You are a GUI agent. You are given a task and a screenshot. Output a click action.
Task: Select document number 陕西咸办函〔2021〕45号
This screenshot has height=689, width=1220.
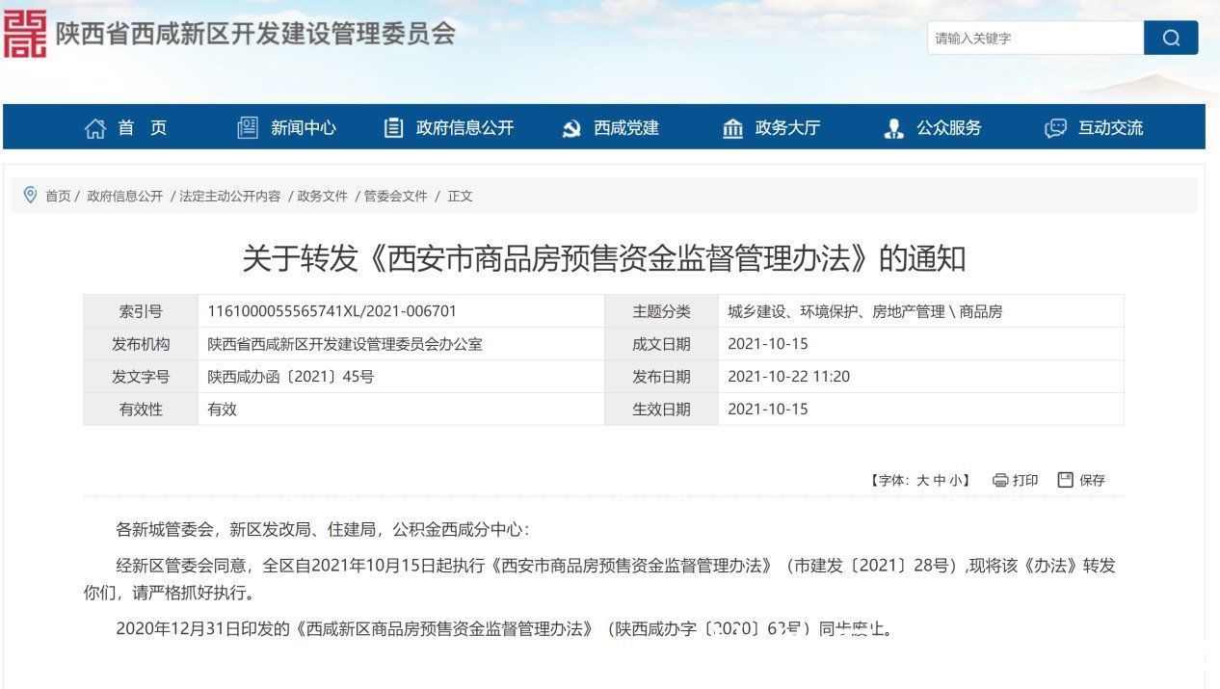291,377
